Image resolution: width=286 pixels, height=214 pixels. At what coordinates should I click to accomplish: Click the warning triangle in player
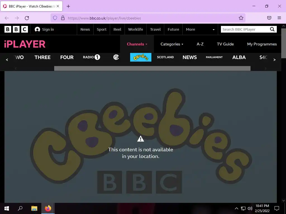(140, 139)
